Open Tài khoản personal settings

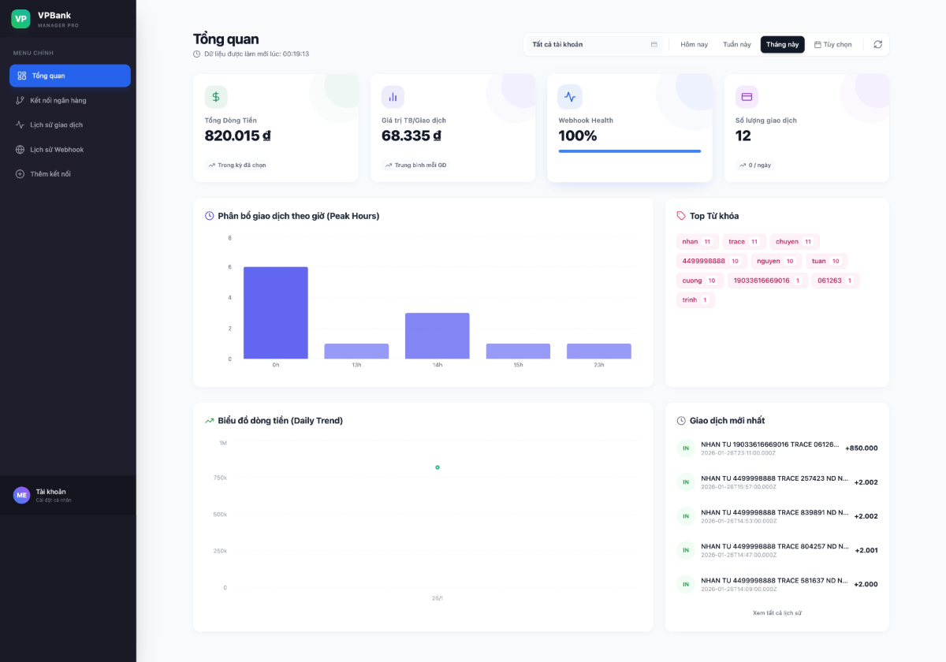point(53,495)
